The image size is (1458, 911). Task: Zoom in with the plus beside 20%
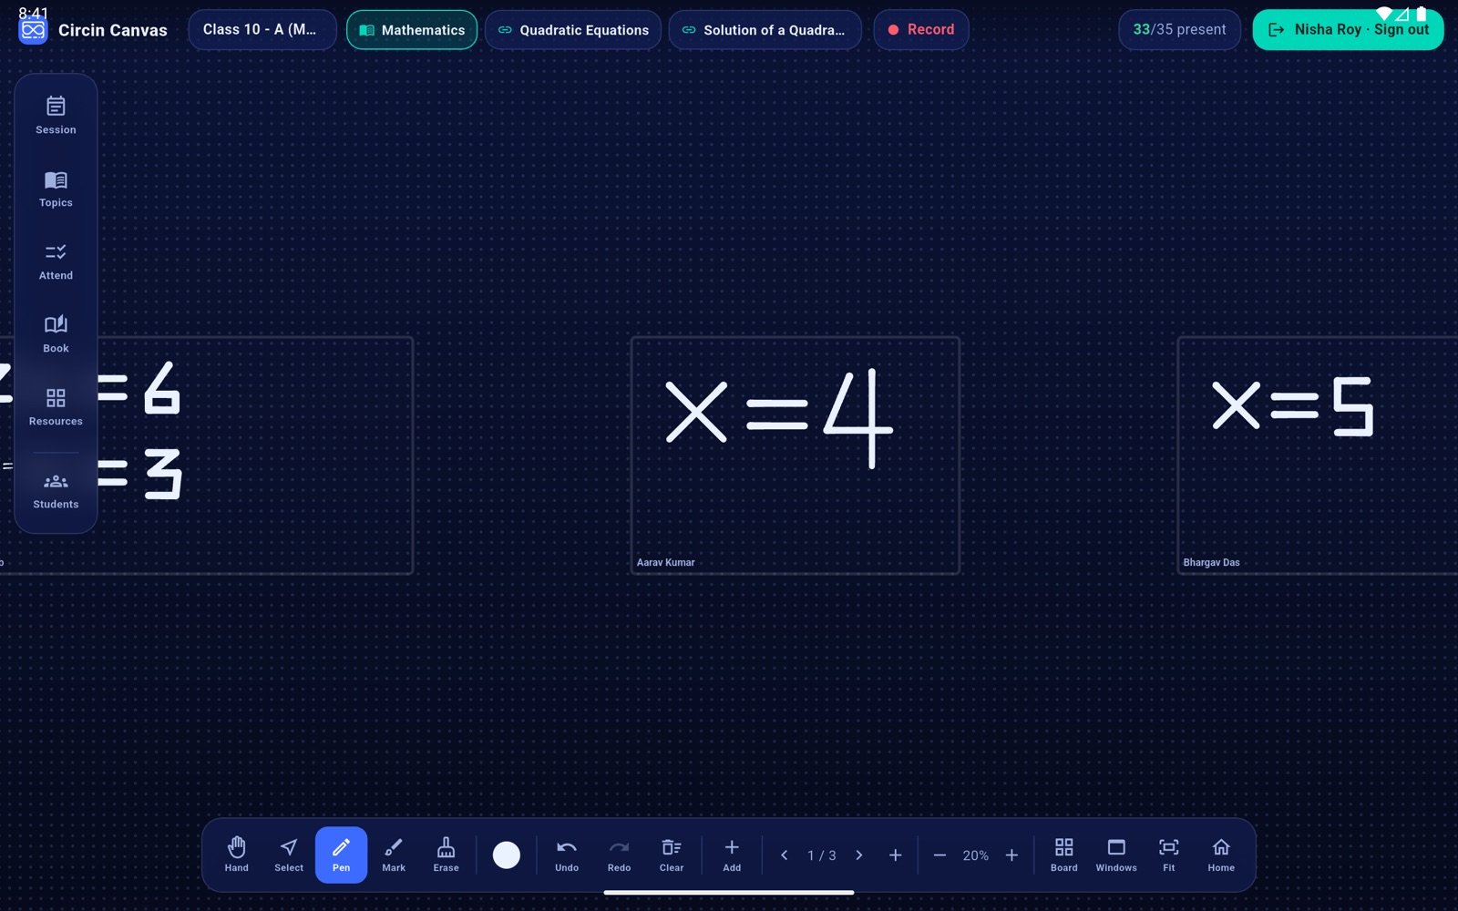[x=1011, y=855]
